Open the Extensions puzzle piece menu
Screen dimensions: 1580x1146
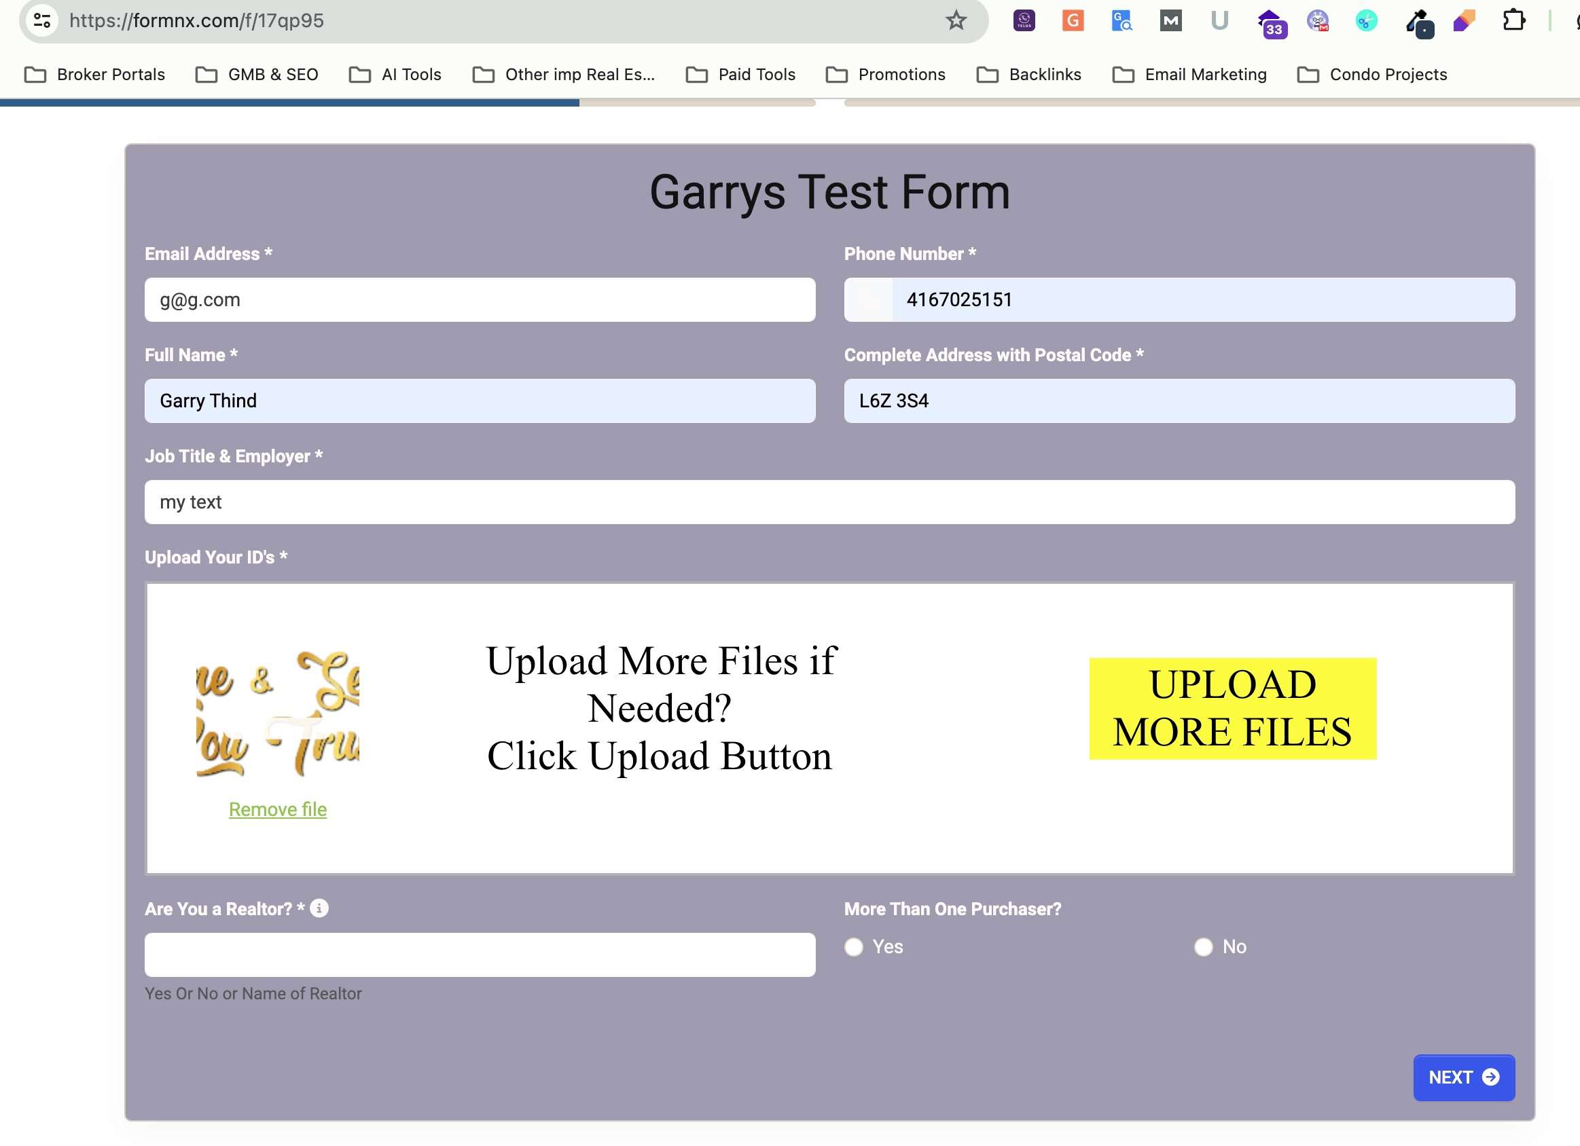1514,21
